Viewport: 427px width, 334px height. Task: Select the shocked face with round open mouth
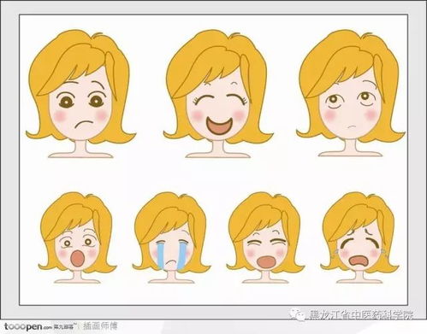point(77,238)
